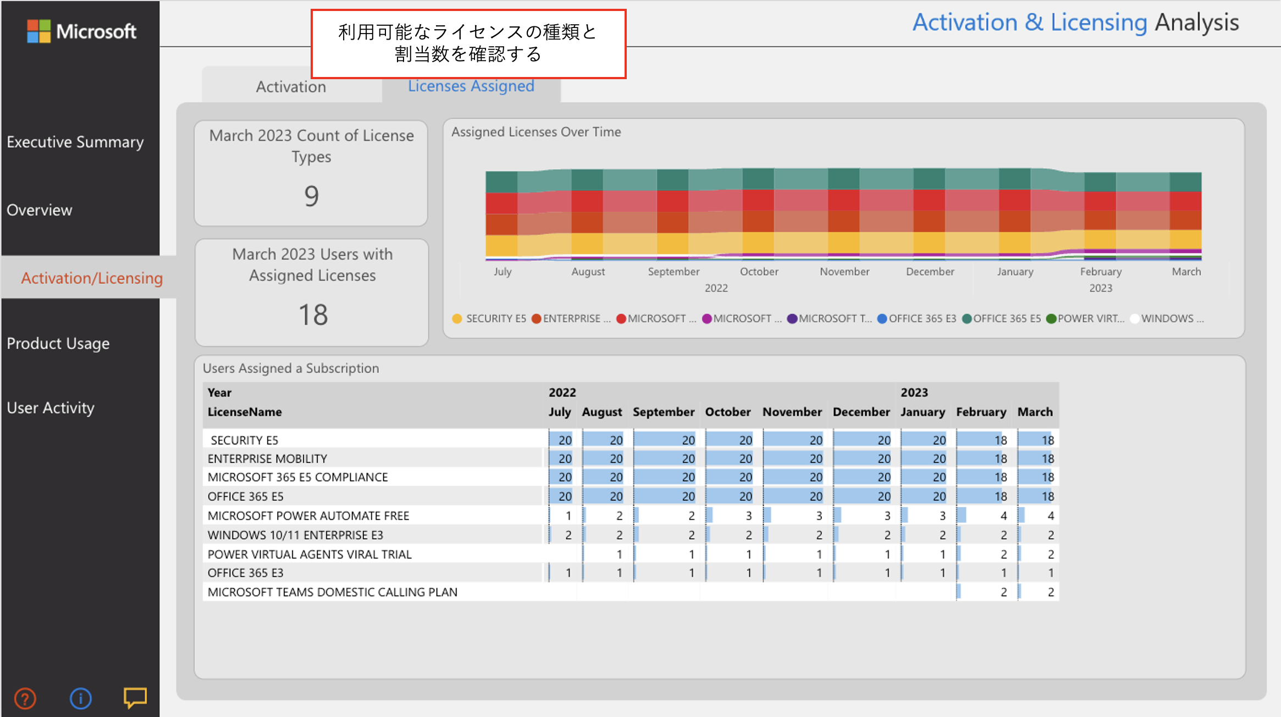This screenshot has width=1281, height=717.
Task: Expand the LicenseName row header
Action: tap(245, 411)
